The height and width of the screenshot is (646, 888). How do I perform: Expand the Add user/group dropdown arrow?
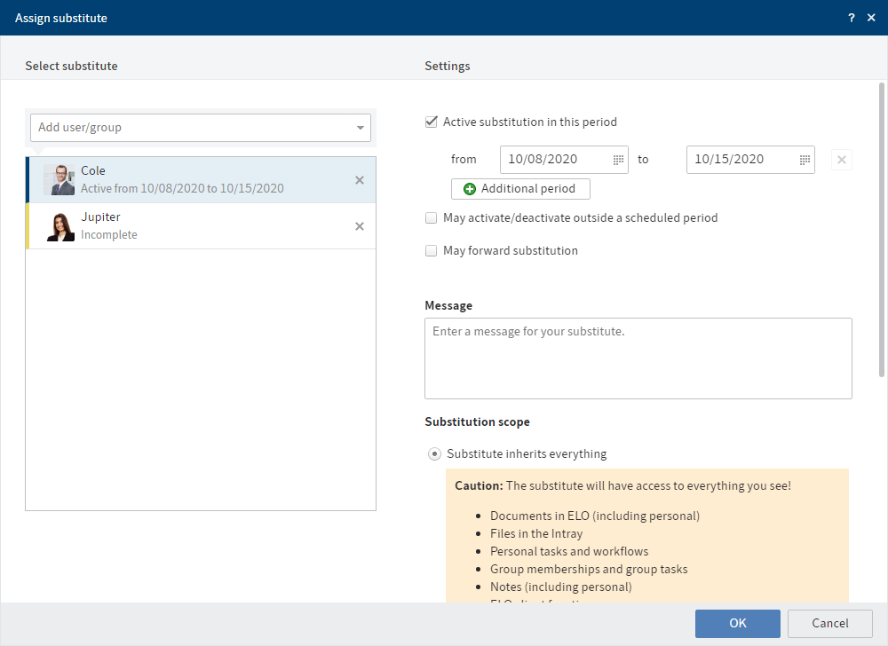tap(361, 128)
